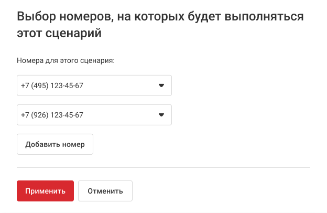Add another number using "Добавить номер"
The height and width of the screenshot is (213, 327).
[55, 144]
